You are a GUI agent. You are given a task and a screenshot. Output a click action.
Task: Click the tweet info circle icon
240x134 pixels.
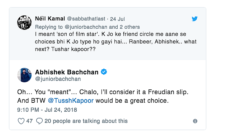(195, 121)
